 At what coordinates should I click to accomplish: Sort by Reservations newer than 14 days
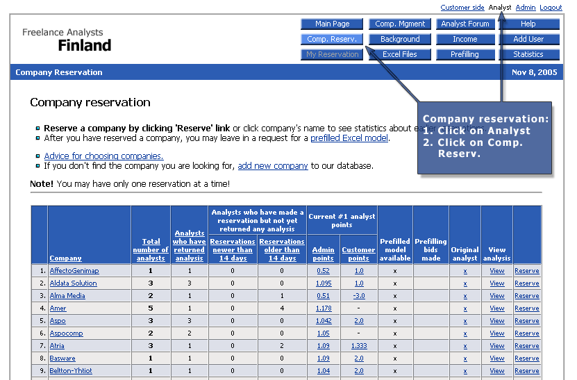233,249
